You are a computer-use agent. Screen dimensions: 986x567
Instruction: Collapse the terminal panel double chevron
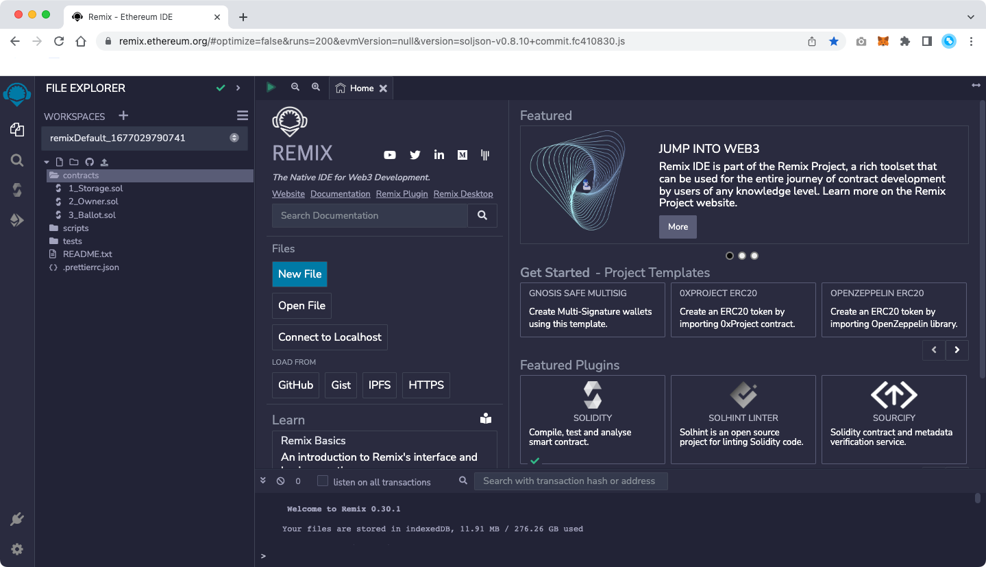pos(263,481)
